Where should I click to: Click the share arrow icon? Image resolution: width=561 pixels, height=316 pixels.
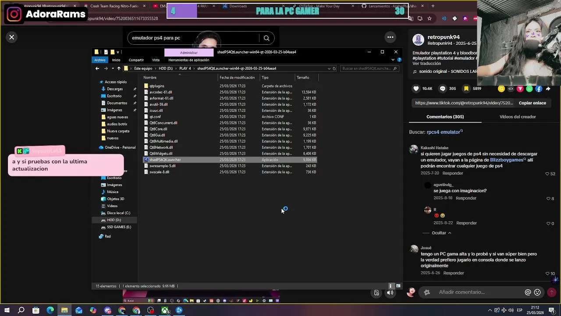[x=548, y=89]
